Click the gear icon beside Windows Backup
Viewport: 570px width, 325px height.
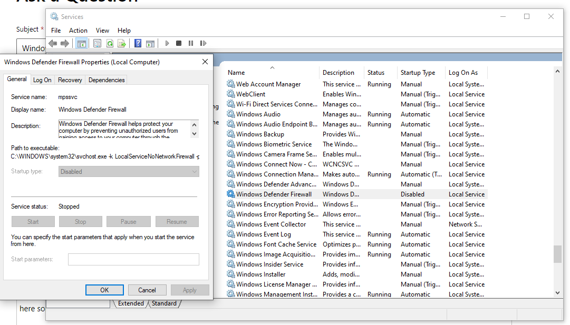click(230, 134)
